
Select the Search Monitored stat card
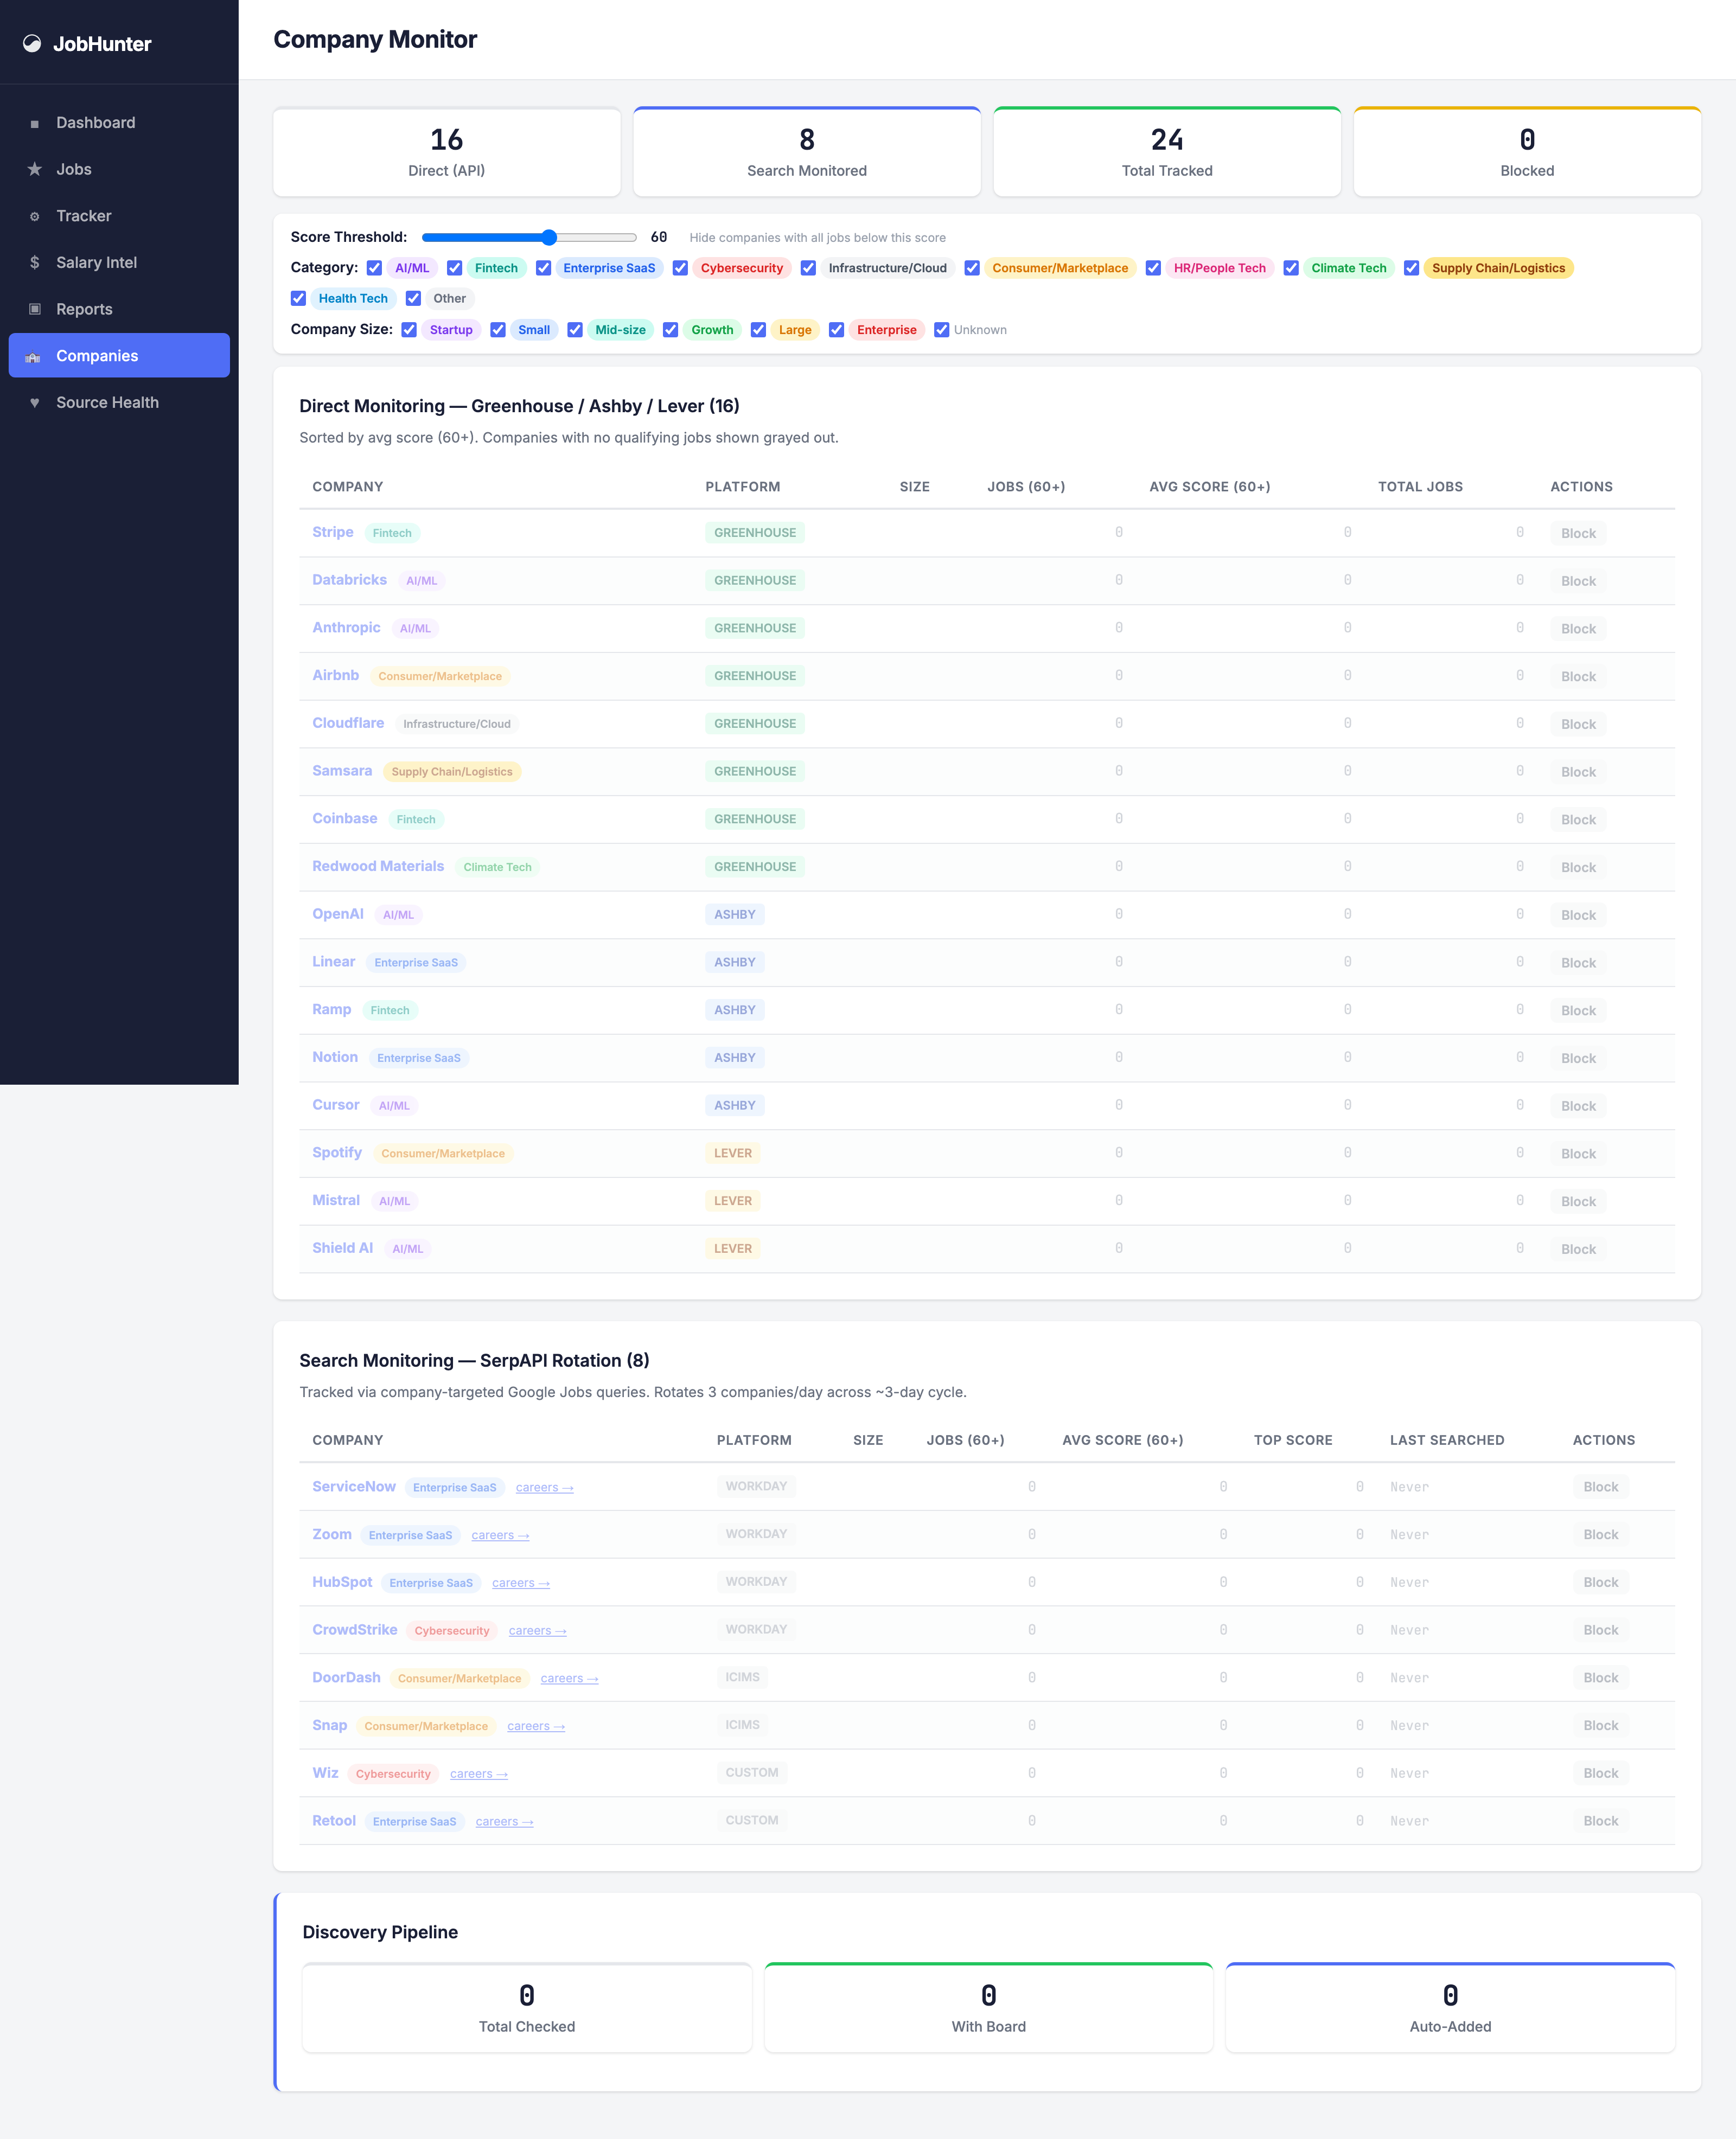click(x=807, y=152)
